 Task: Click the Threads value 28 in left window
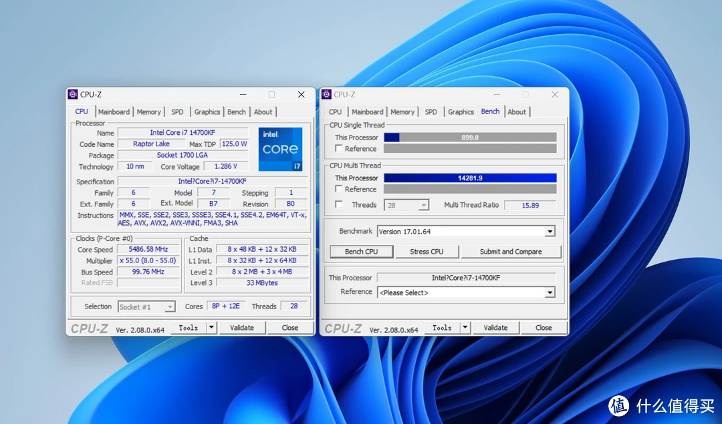(293, 306)
